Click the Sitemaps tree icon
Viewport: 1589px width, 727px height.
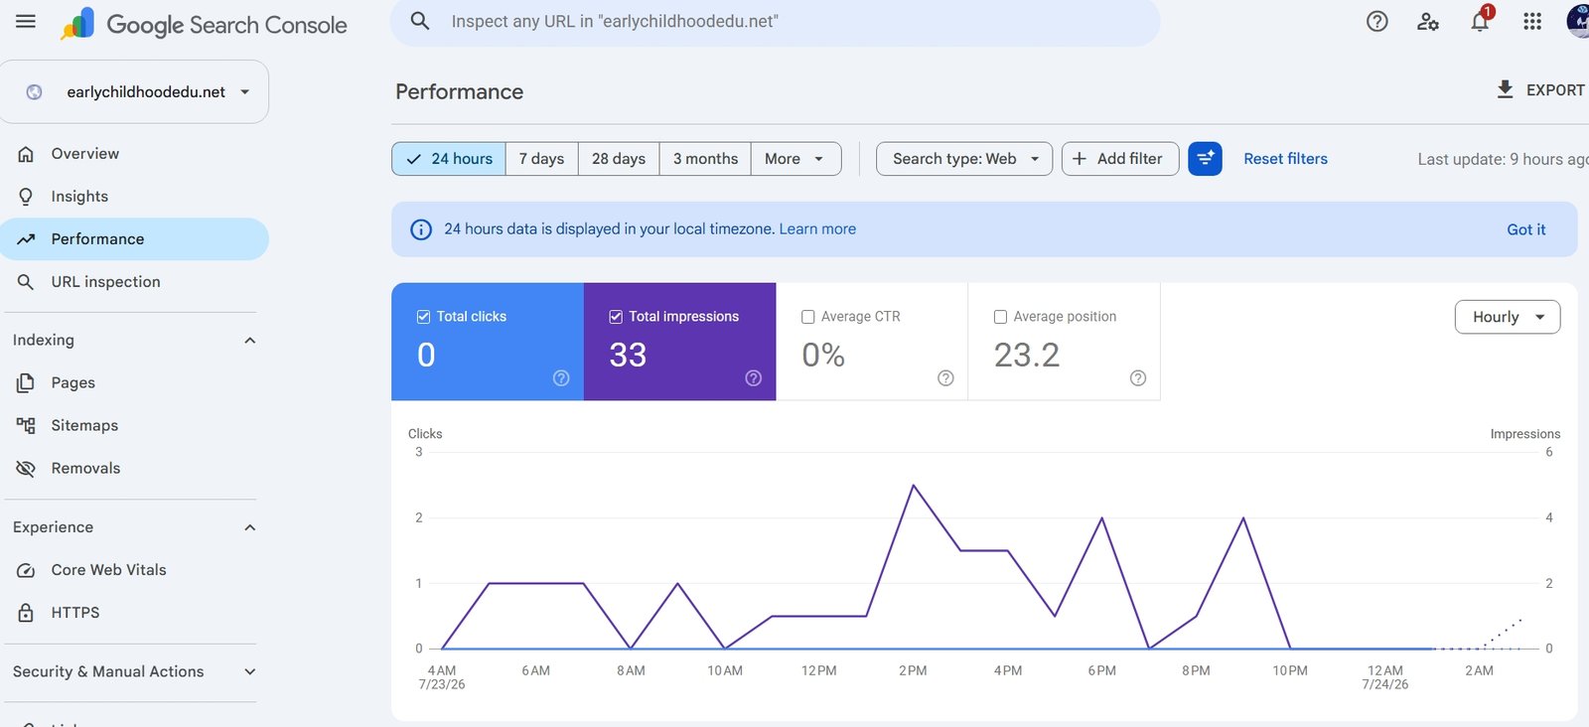click(26, 425)
